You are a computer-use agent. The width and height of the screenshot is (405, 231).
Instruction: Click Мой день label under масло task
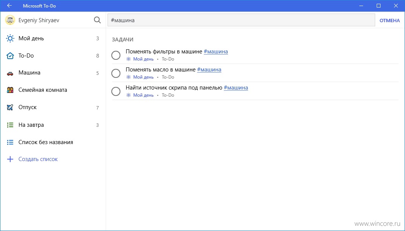[143, 77]
